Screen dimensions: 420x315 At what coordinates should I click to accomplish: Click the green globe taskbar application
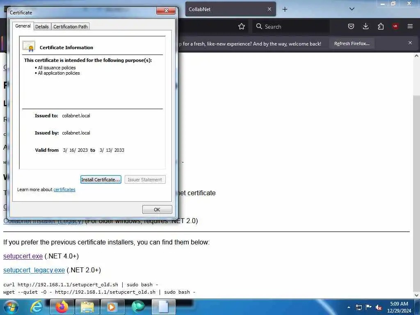[x=138, y=307]
